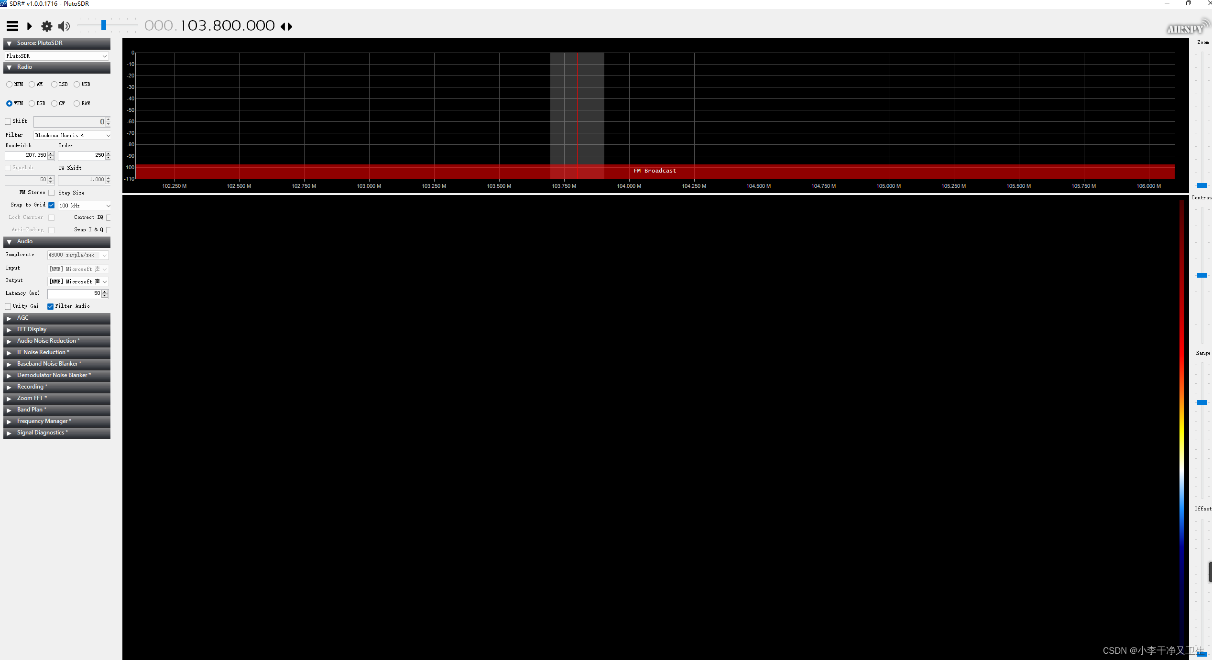Click Signal Diagnostics menu item
1212x660 pixels.
[57, 432]
